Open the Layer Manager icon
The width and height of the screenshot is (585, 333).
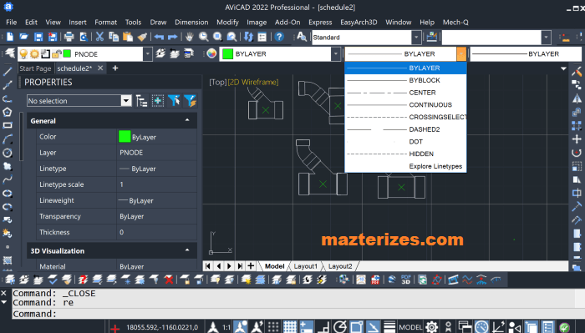pos(10,53)
